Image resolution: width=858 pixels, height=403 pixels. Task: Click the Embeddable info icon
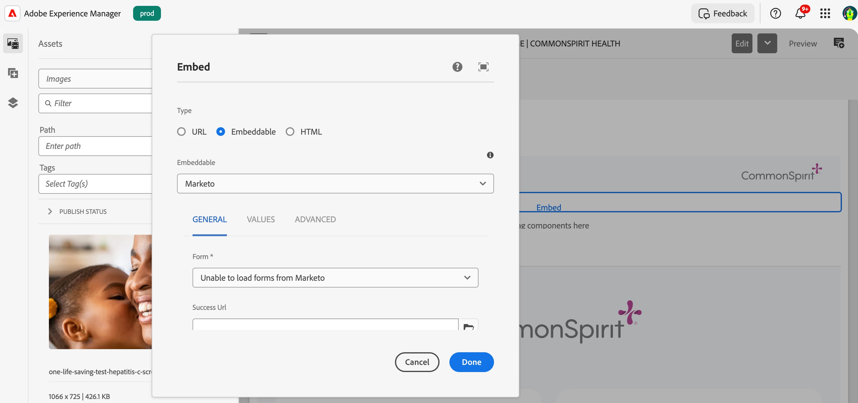click(490, 155)
